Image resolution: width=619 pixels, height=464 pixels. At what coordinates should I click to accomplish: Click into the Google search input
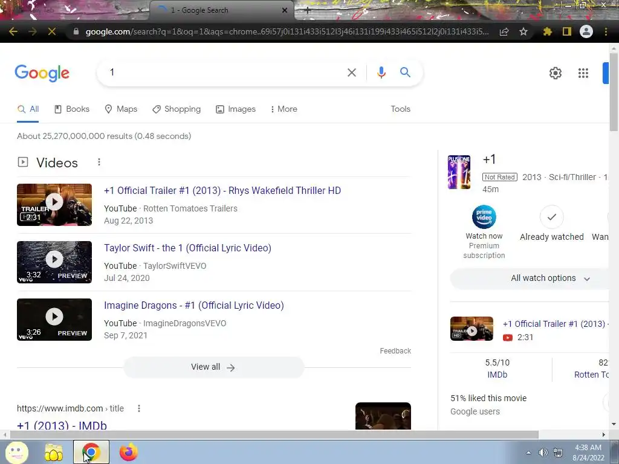[x=225, y=72]
